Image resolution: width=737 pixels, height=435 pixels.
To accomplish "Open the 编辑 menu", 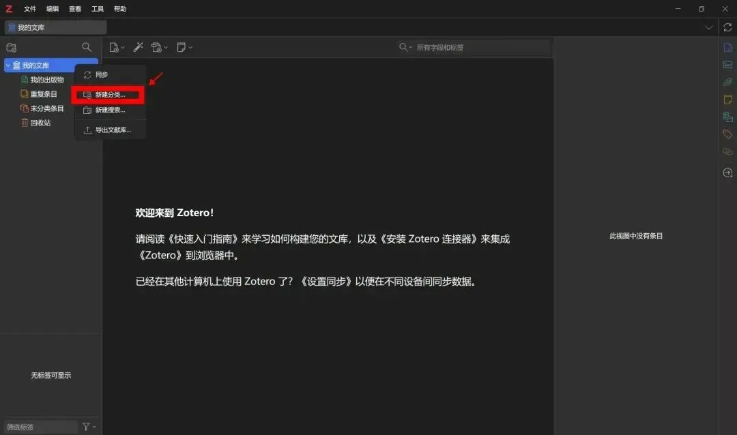I will click(x=53, y=9).
